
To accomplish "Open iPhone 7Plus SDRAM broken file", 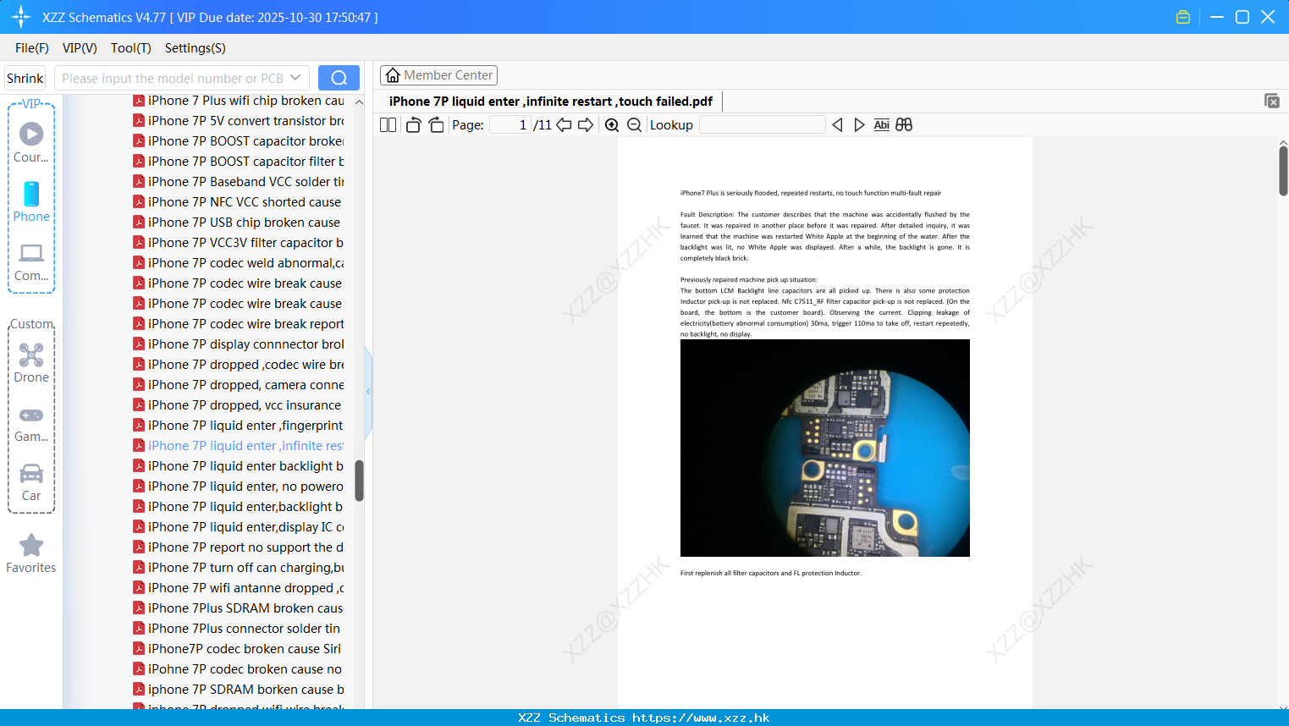I will coord(239,608).
